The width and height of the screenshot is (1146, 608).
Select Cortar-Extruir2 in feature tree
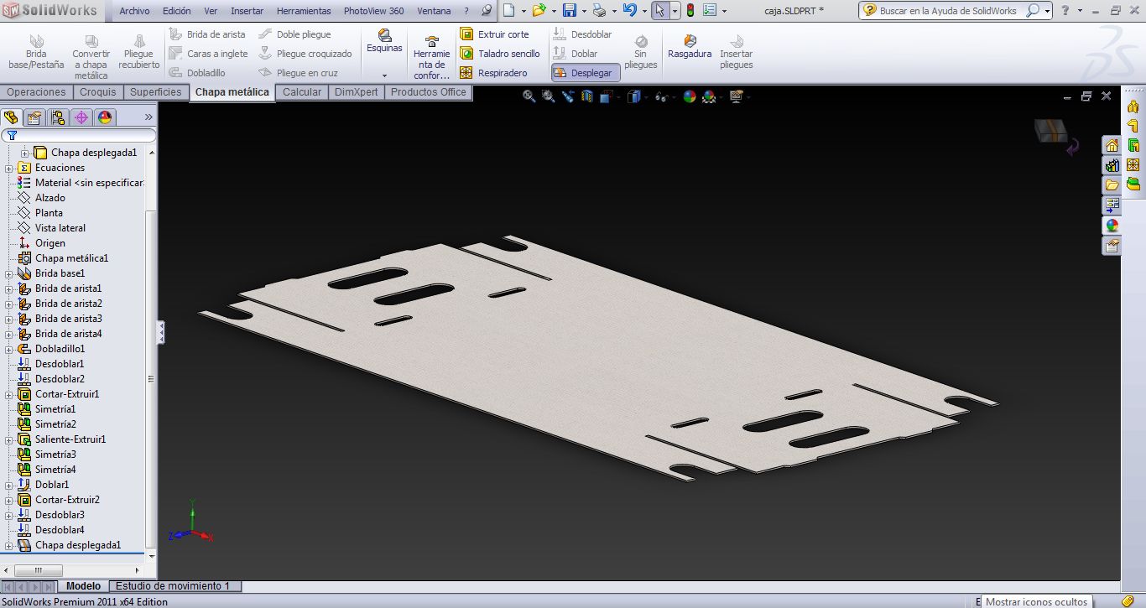point(67,500)
